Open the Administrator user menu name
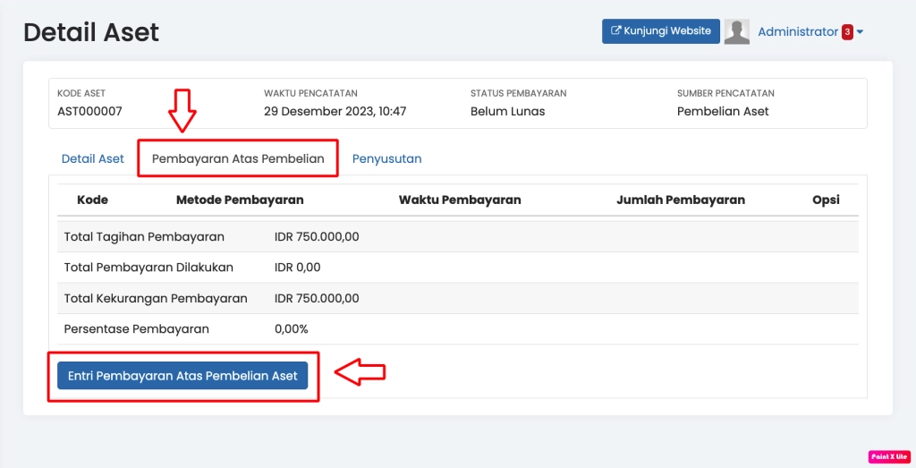916x468 pixels. (797, 32)
